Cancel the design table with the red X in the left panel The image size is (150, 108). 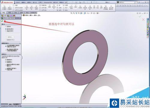pyautogui.click(x=5, y=21)
